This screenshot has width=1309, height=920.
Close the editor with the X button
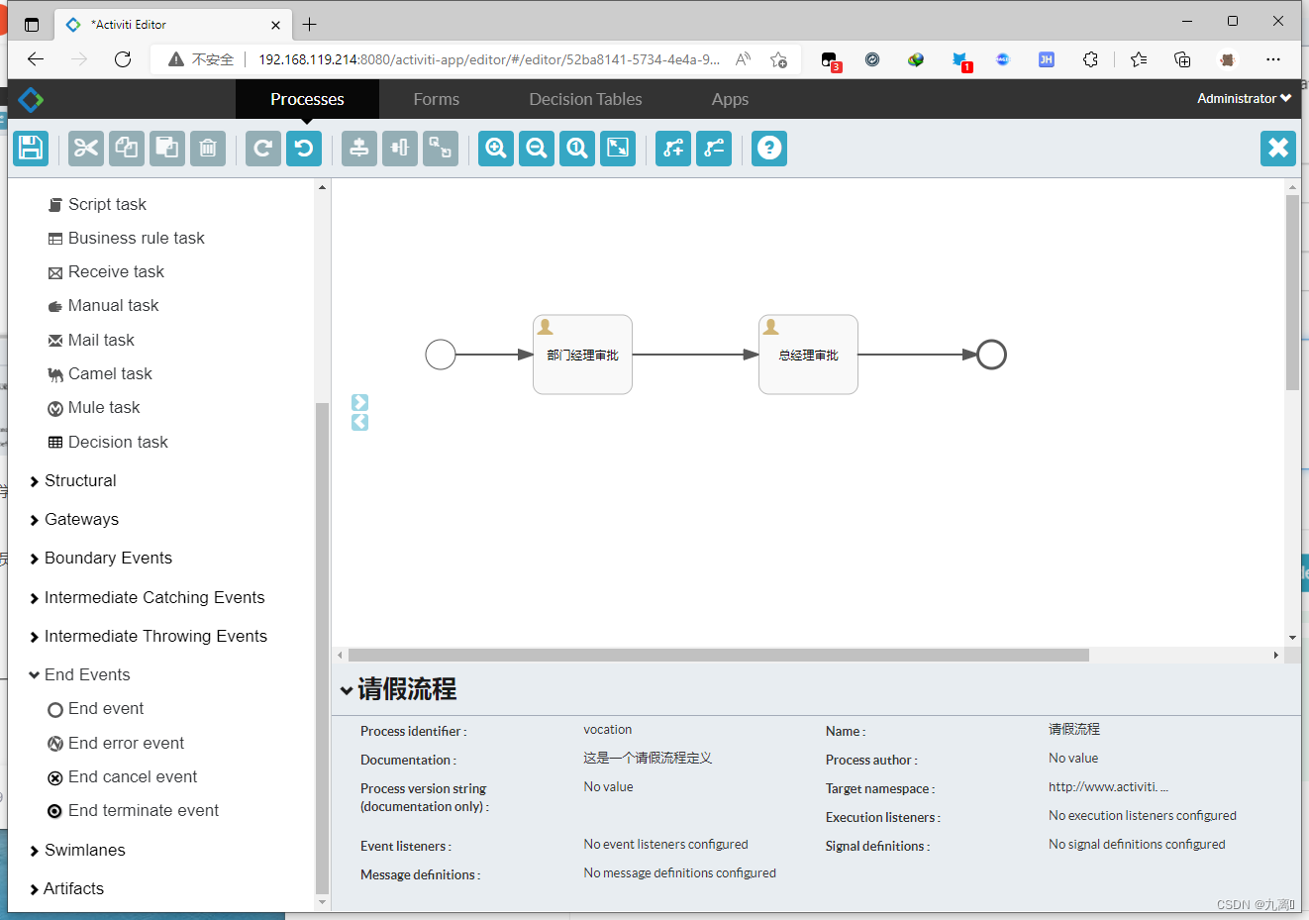[x=1278, y=149]
